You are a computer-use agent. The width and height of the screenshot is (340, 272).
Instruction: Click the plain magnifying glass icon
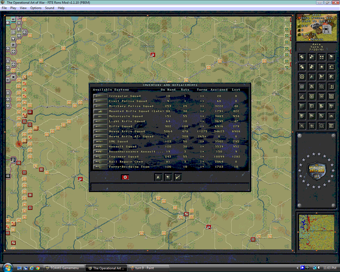coord(322,126)
